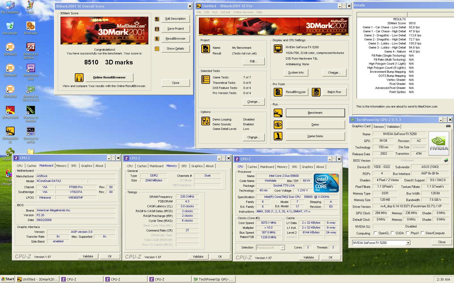This screenshot has width=454, height=283.
Task: Enable the DirectCompute checkbox in GPU-Z
Action: click(422, 233)
